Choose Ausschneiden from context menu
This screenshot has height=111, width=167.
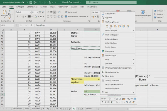point(118,14)
